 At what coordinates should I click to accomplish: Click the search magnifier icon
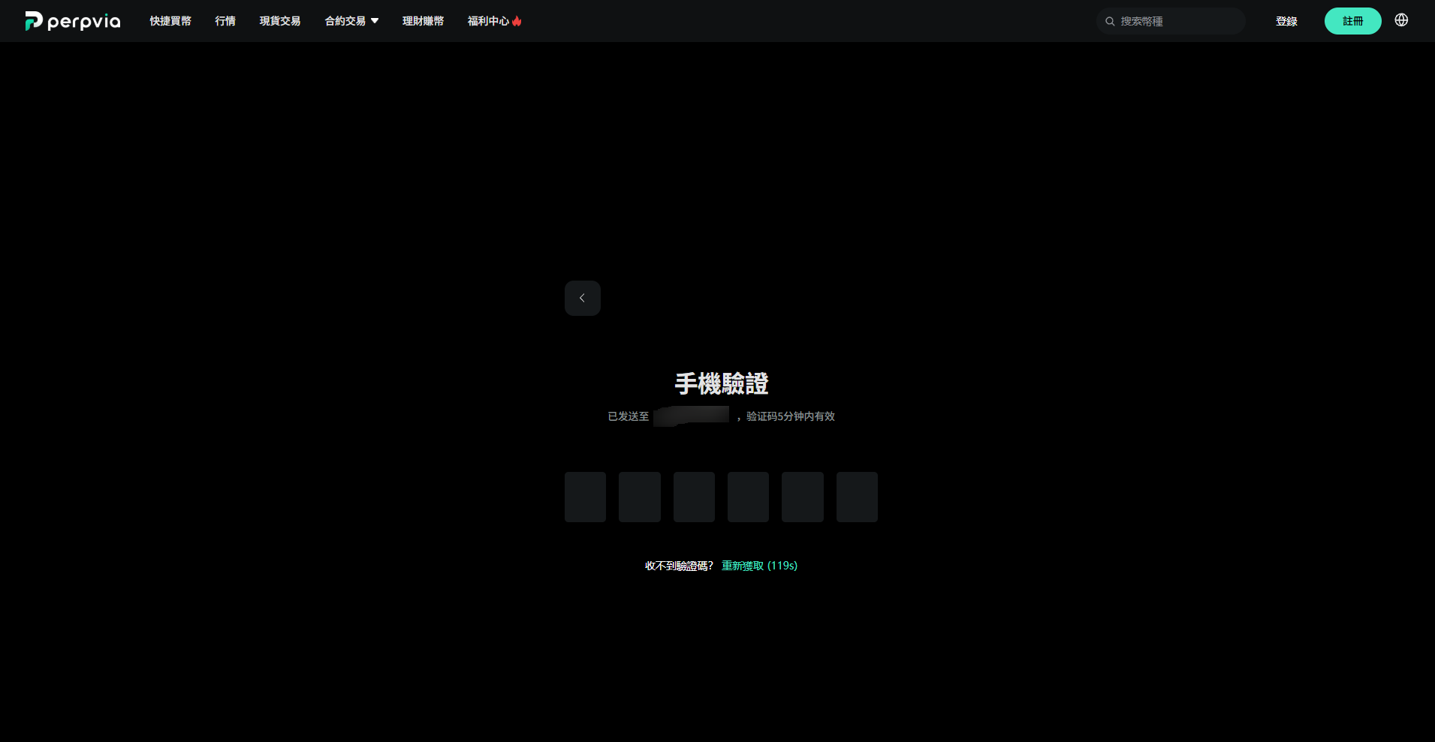pos(1110,21)
